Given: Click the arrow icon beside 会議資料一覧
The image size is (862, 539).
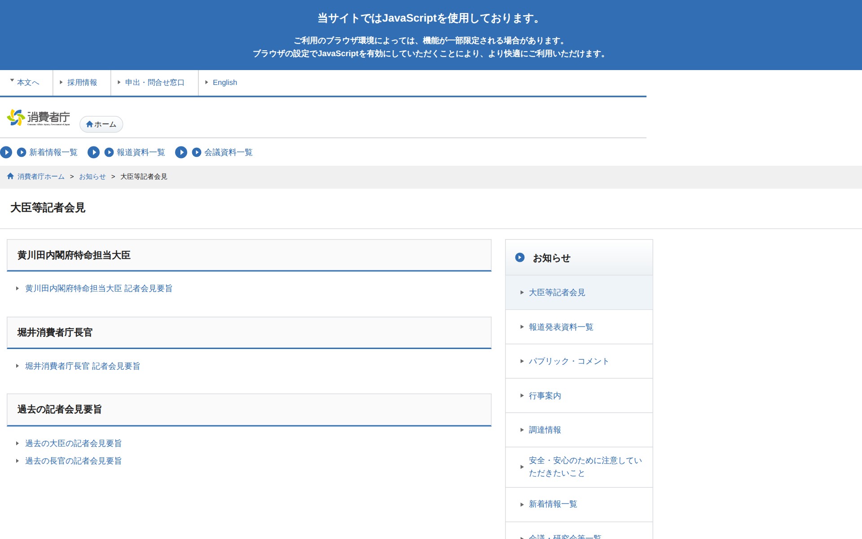Looking at the screenshot, I should coord(197,152).
